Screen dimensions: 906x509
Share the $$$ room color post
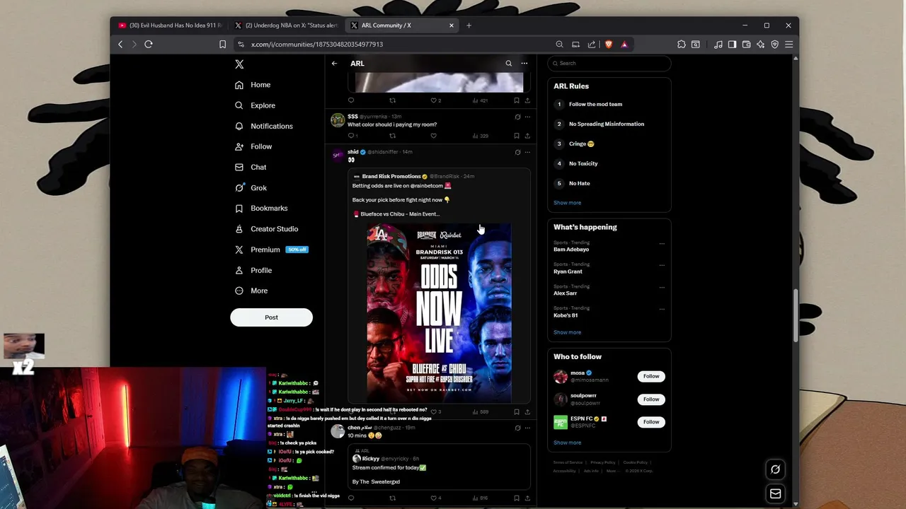[527, 136]
